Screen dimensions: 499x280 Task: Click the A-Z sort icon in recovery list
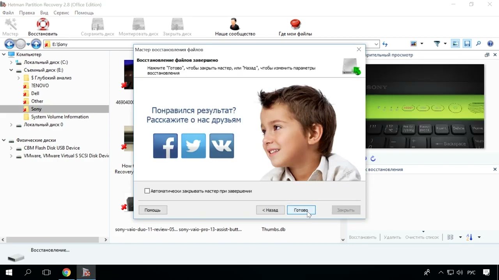tap(469, 237)
